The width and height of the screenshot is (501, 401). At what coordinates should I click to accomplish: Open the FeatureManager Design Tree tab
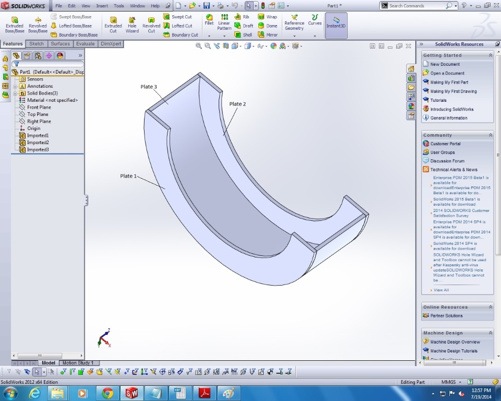pos(16,56)
